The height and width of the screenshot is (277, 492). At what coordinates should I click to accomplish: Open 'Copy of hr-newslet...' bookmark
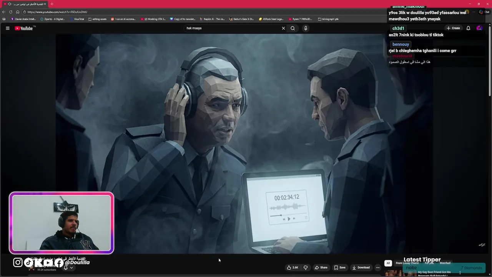183,19
